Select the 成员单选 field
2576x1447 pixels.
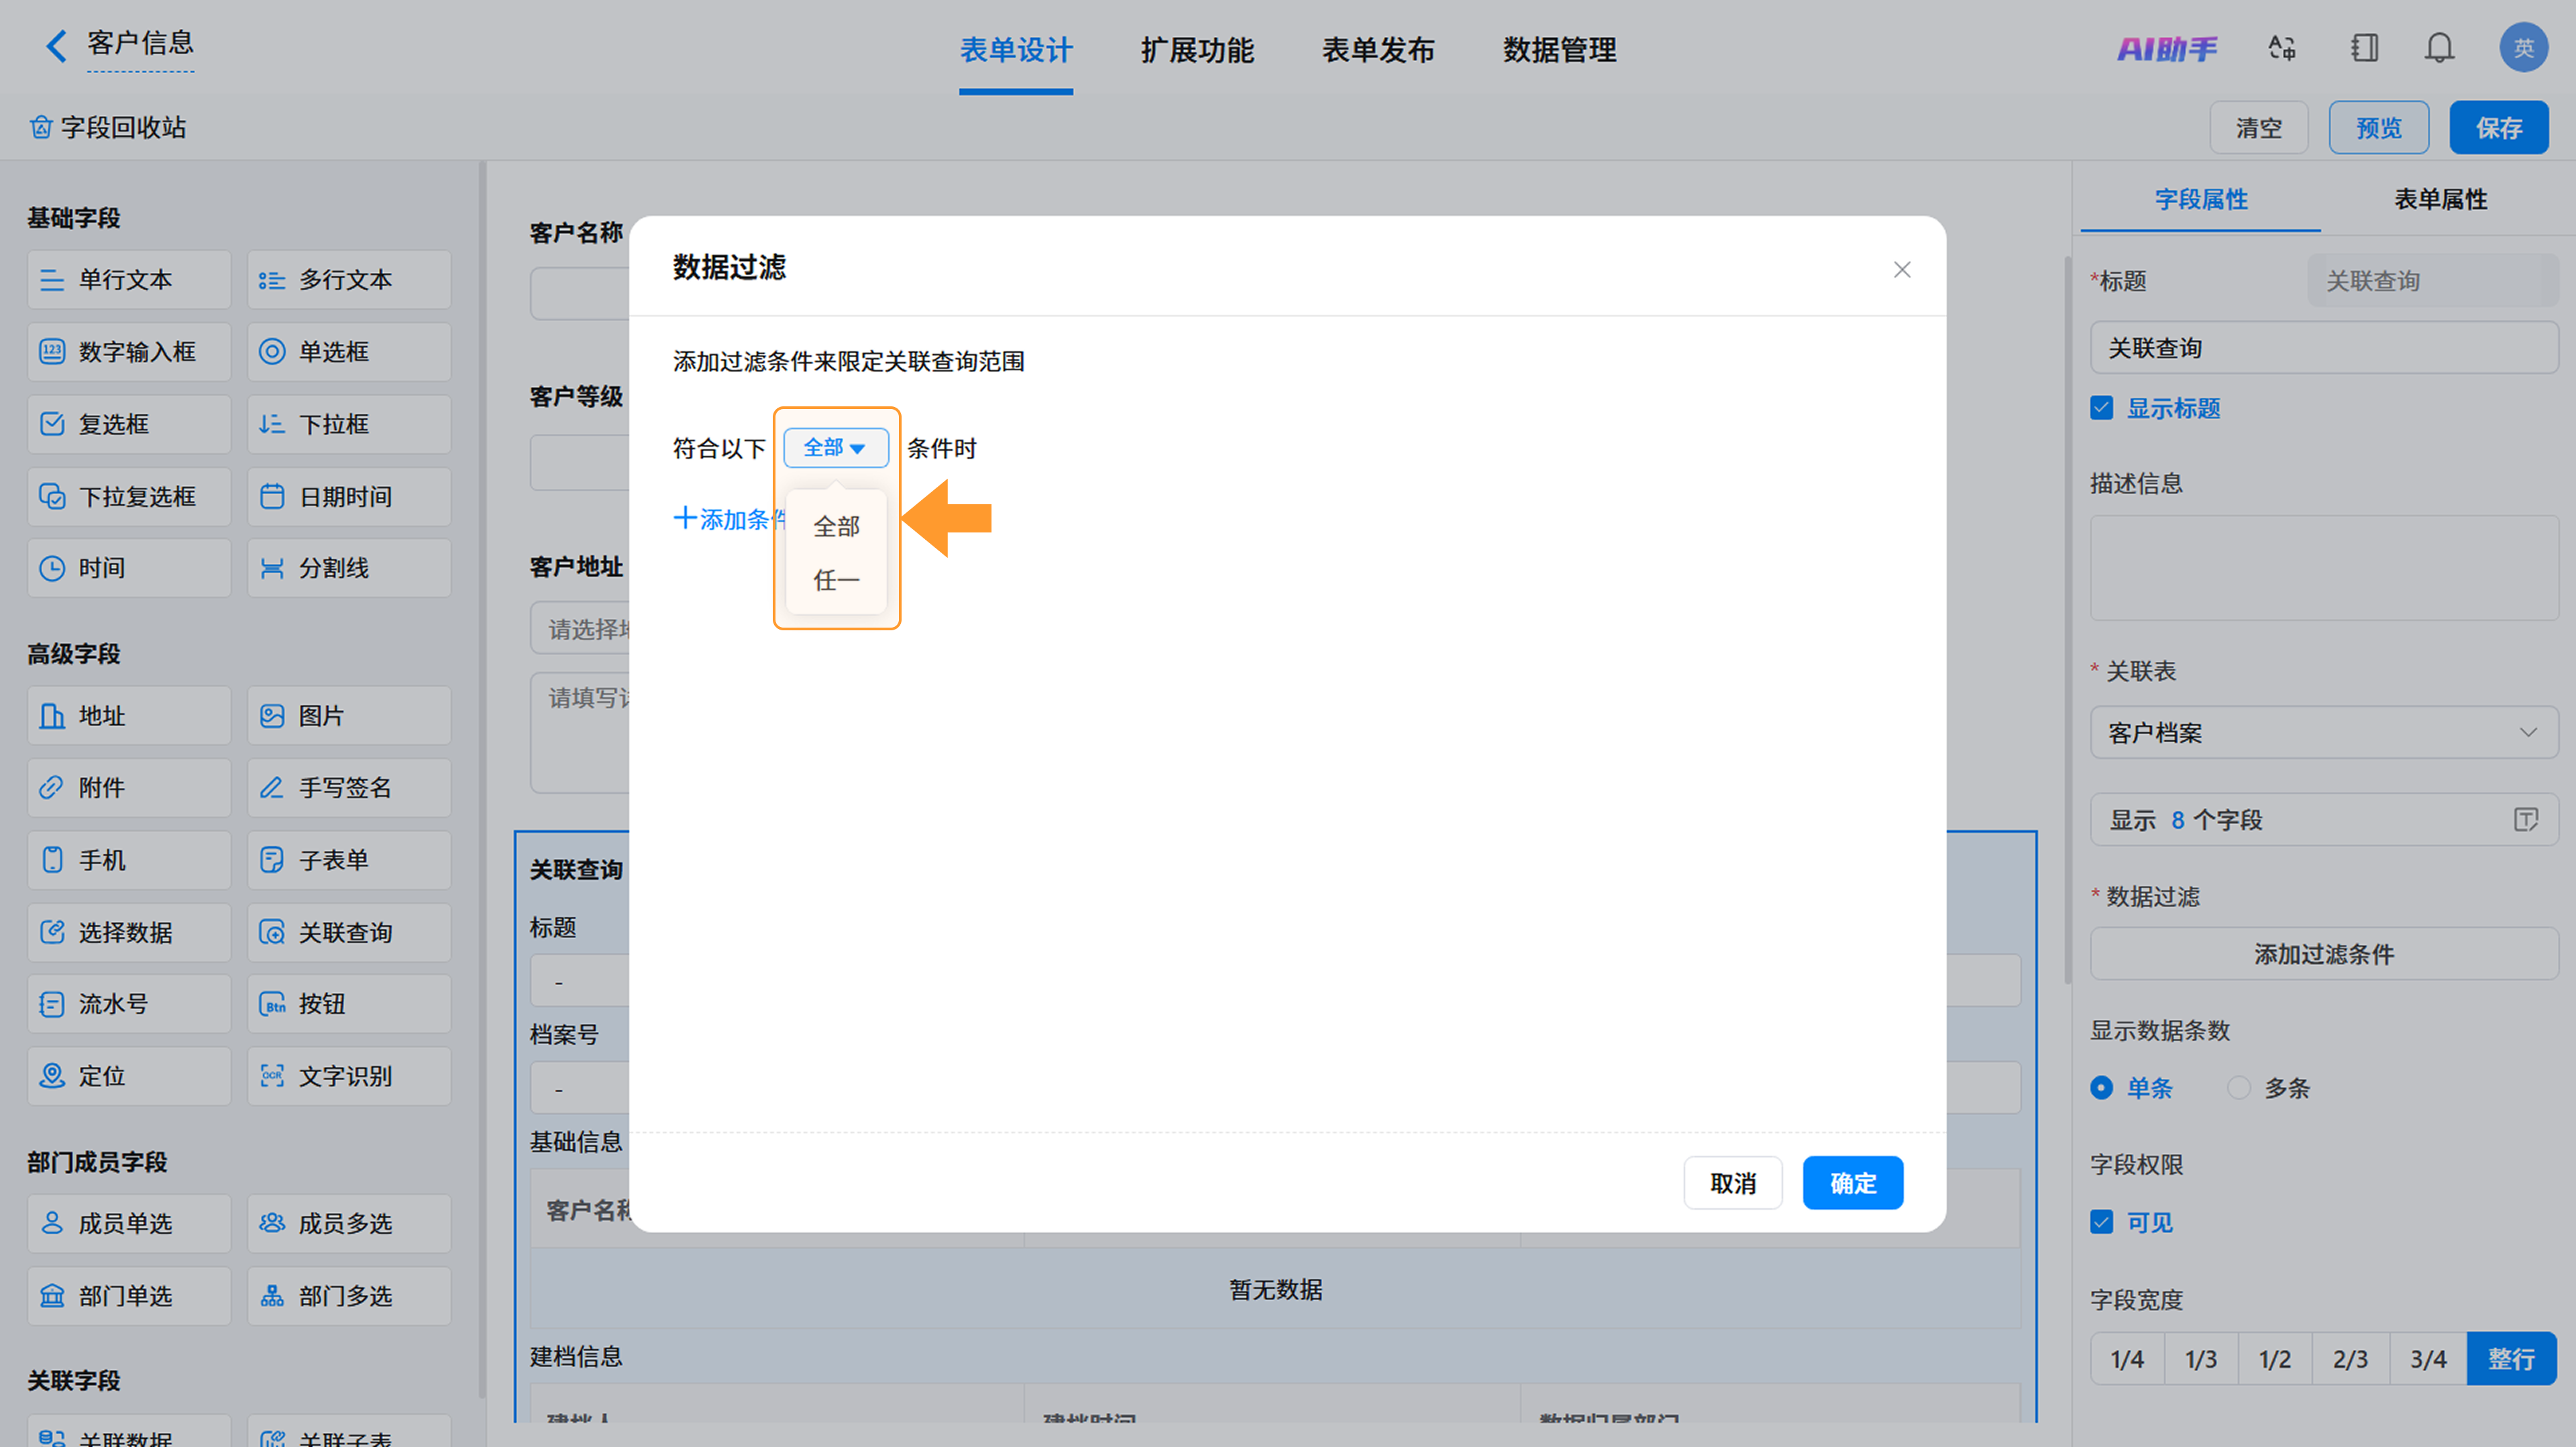[129, 1224]
